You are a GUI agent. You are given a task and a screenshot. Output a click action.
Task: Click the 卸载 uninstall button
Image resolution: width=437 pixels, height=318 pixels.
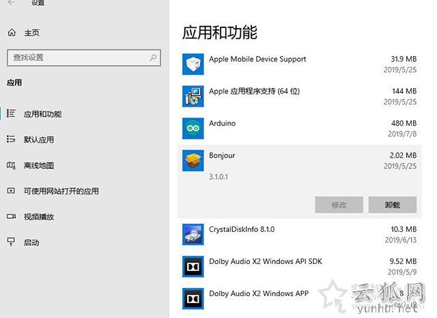click(393, 205)
